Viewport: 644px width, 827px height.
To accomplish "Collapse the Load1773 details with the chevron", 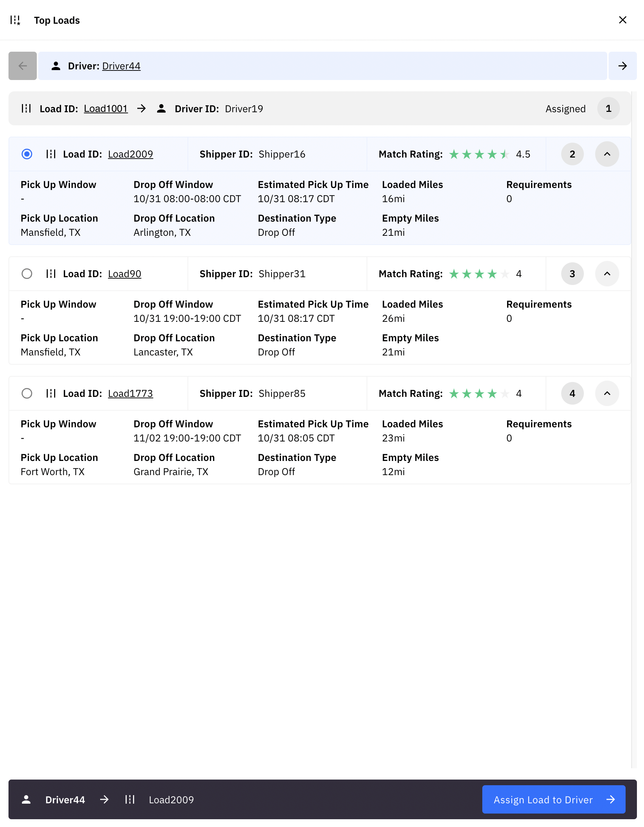I will (x=606, y=393).
